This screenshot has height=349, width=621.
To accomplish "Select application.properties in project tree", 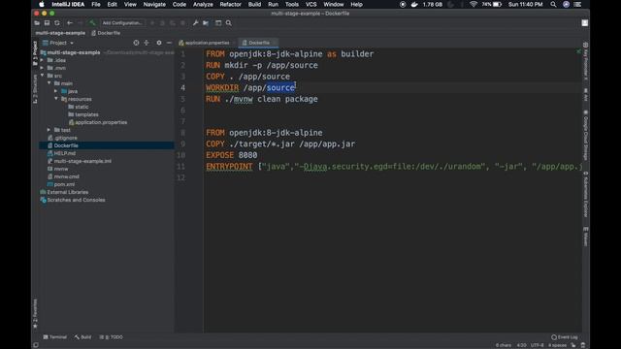I will pyautogui.click(x=101, y=122).
